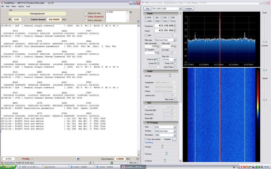Viewport: 271px width, 169px height.
Task: Collapse the Audio panel in SDR#
Action: coord(145,71)
